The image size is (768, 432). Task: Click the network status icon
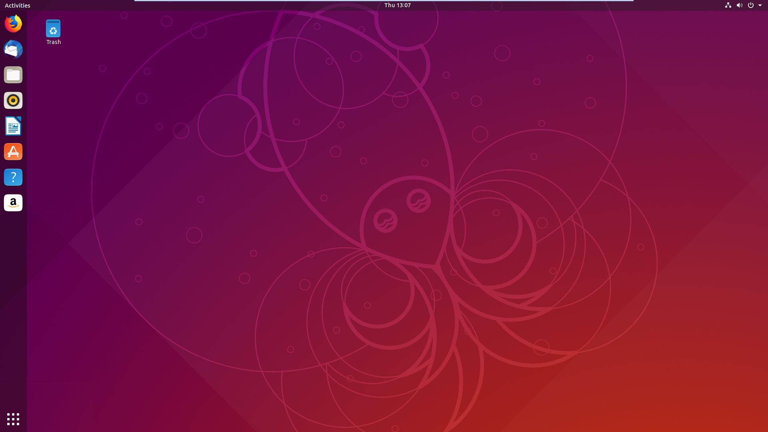point(728,5)
